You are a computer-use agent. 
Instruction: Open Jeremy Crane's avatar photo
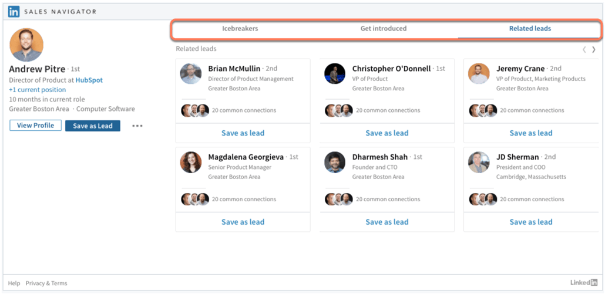point(479,73)
